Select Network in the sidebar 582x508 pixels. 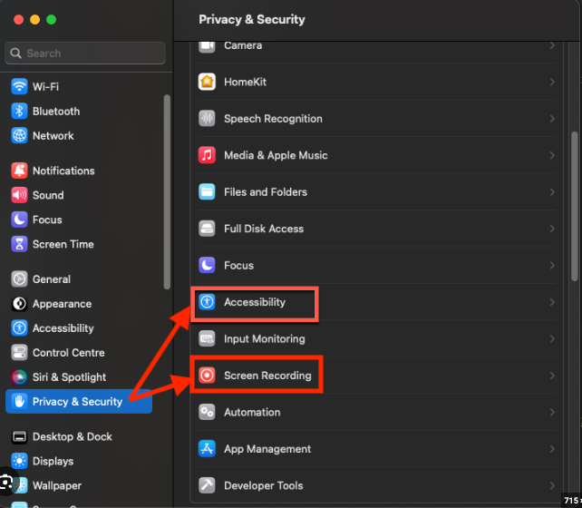79,135
